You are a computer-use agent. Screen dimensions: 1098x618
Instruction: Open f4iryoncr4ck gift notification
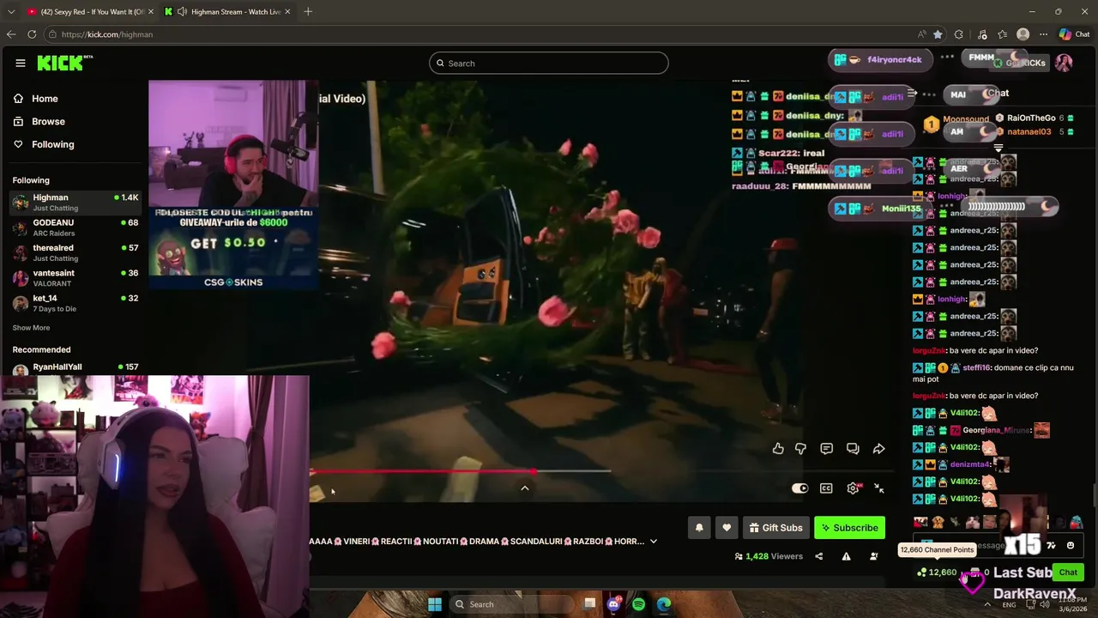tap(881, 60)
